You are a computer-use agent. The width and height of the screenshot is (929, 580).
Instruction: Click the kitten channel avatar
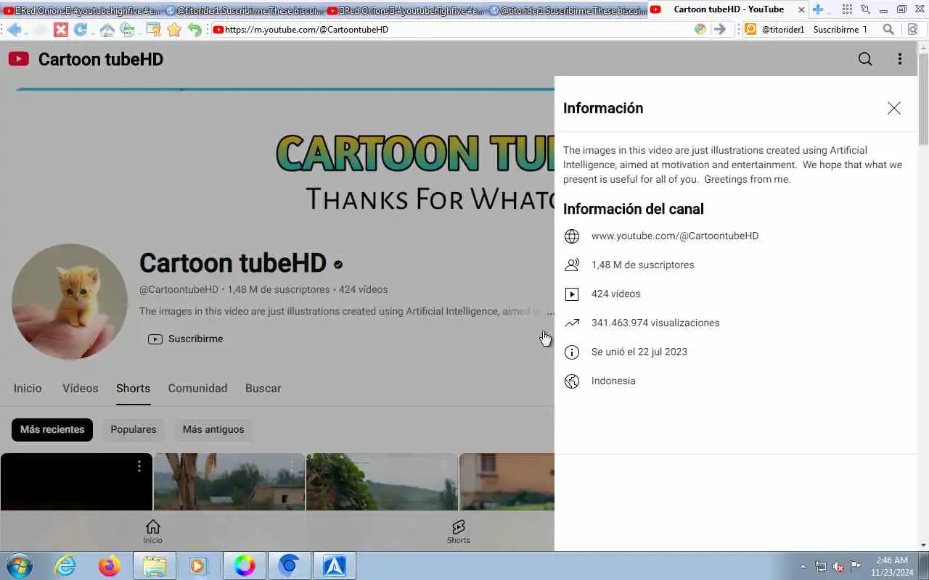point(70,302)
